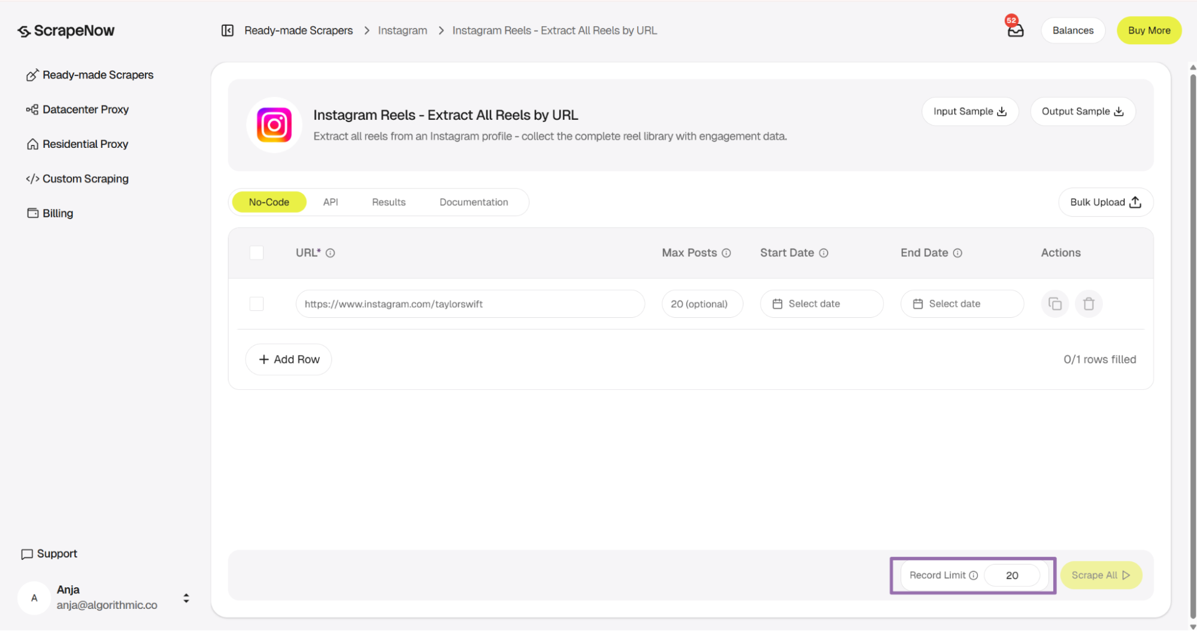Screen dimensions: 1197x631
Task: Click the End Date info icon
Action: point(957,253)
